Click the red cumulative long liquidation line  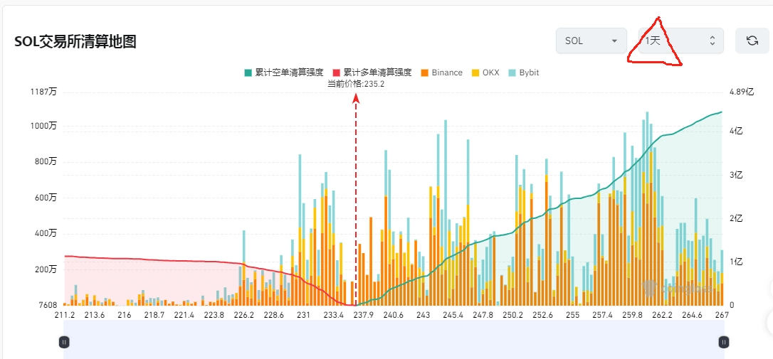tap(142, 259)
